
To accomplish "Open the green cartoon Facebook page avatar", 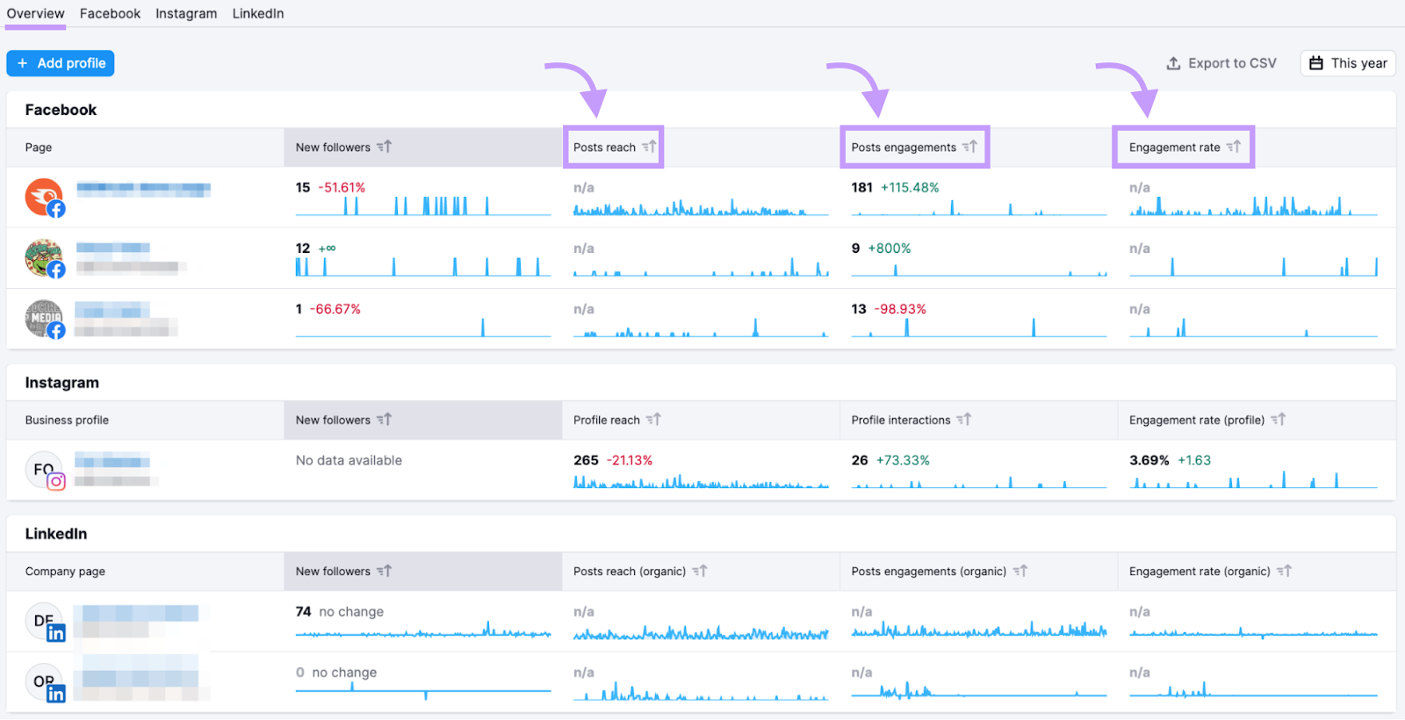I will tap(44, 258).
